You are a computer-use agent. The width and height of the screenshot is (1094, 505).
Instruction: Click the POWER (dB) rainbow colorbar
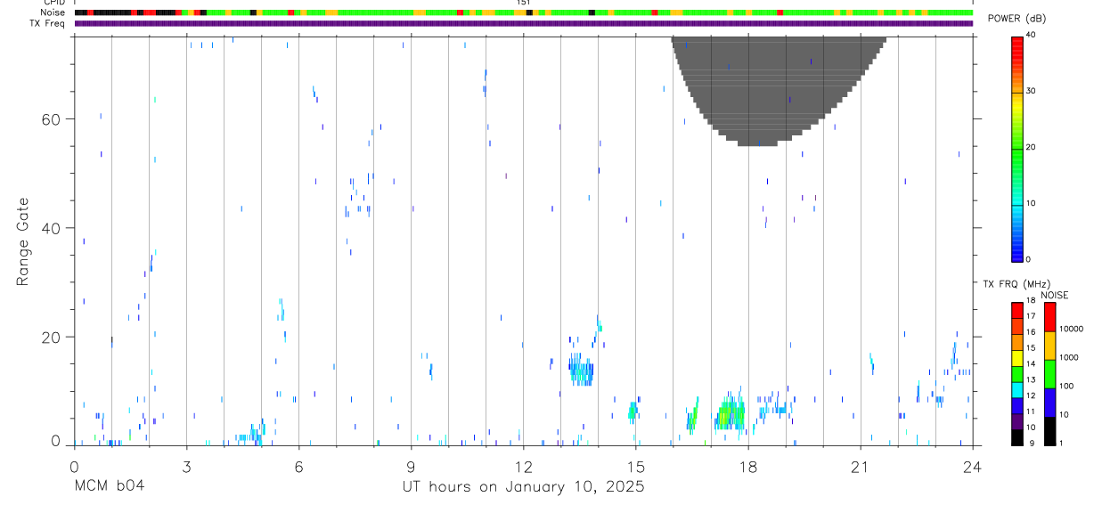pyautogui.click(x=1016, y=148)
